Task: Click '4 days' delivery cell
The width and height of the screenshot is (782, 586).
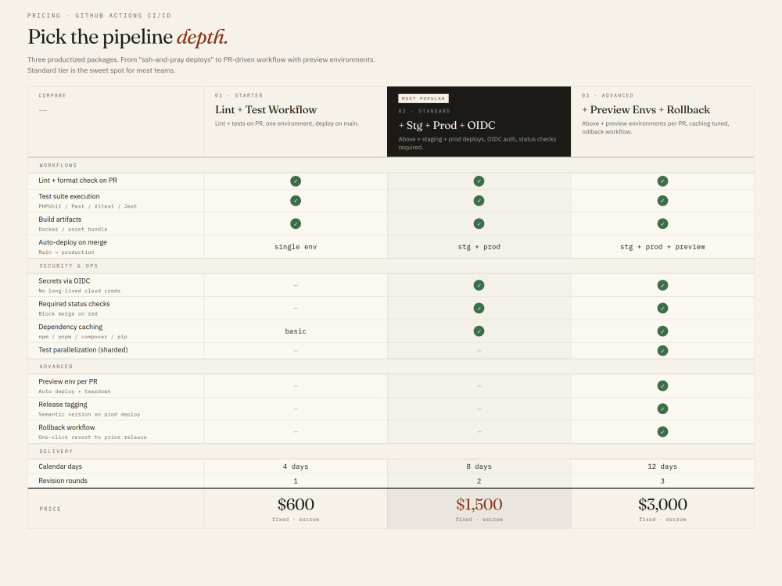Action: [296, 466]
